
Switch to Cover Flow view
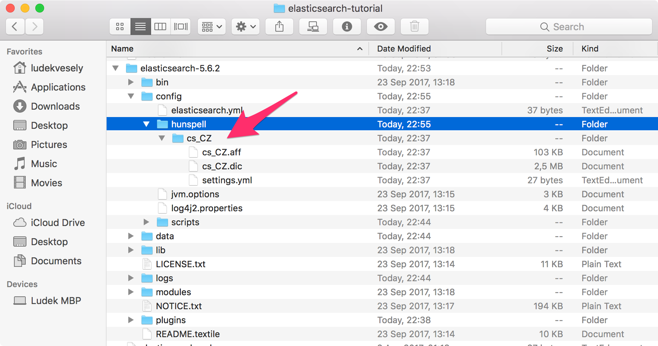(180, 27)
